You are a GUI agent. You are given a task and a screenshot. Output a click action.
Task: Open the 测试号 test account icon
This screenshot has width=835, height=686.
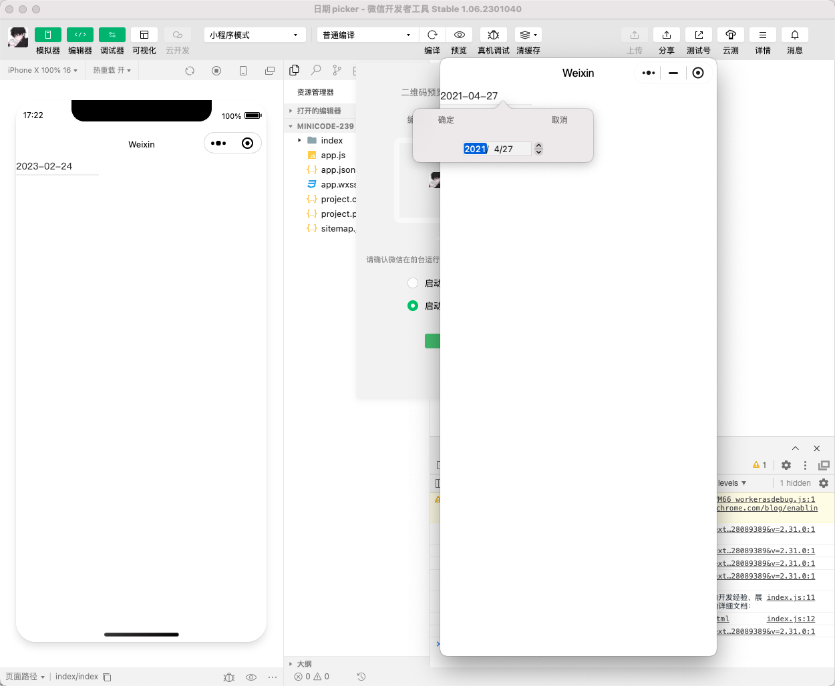(699, 35)
